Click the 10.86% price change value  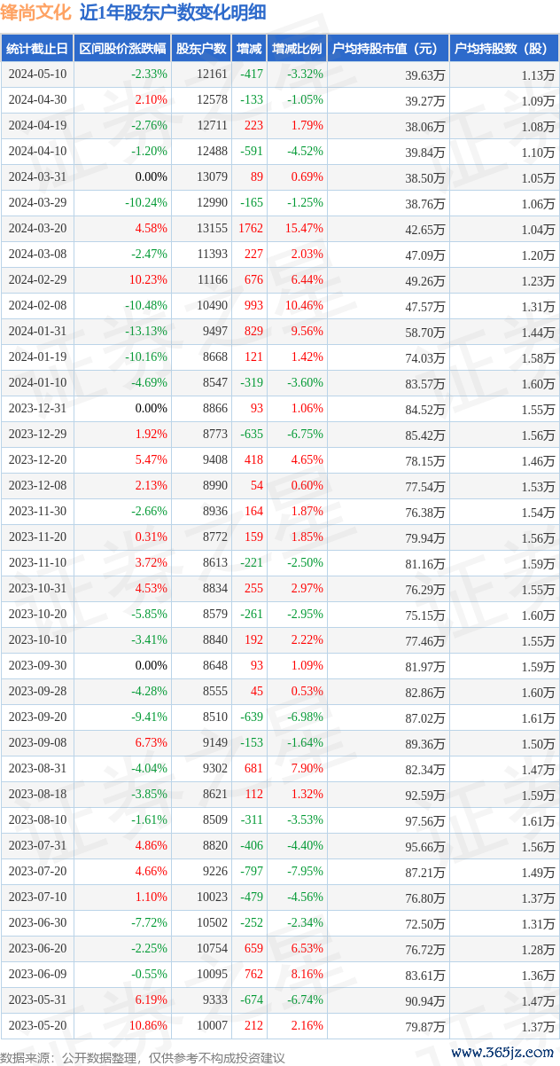pyautogui.click(x=148, y=1026)
